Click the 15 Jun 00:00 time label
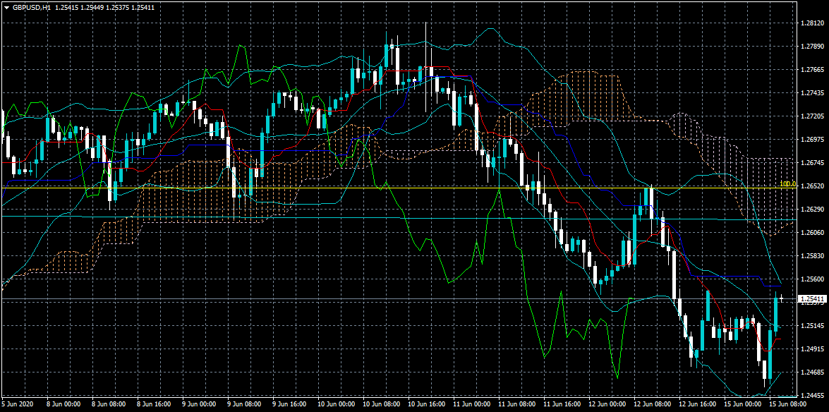The width and height of the screenshot is (829, 412). [x=744, y=405]
